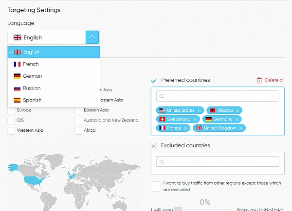Remove United States tag from preferred countries
Screen dimensions: 292x211
(x=199, y=110)
